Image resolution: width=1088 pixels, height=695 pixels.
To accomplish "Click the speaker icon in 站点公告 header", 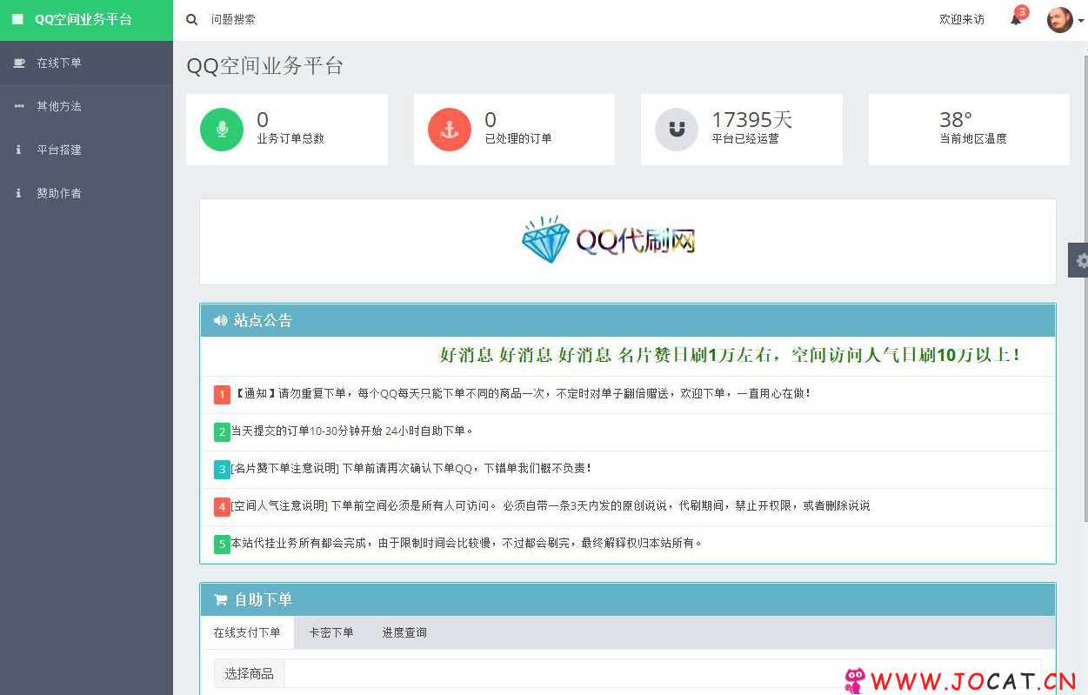I will pos(220,320).
